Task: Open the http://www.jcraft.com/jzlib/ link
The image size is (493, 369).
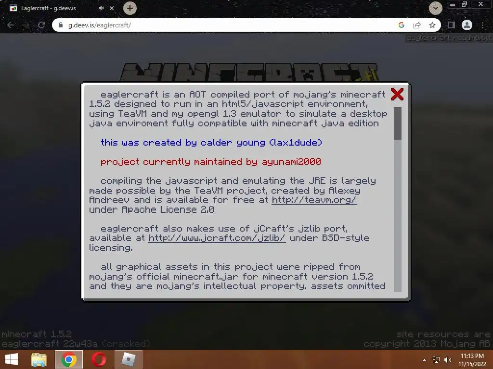Action: pos(217,238)
